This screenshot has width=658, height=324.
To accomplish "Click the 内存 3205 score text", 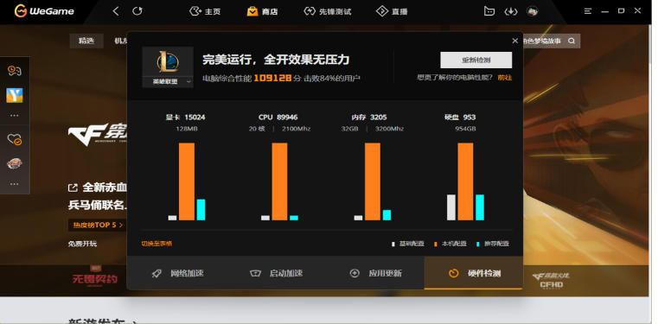I will (369, 118).
